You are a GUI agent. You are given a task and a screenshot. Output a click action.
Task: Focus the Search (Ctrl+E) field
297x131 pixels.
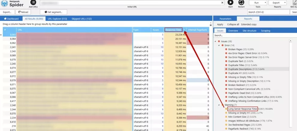click(268, 12)
